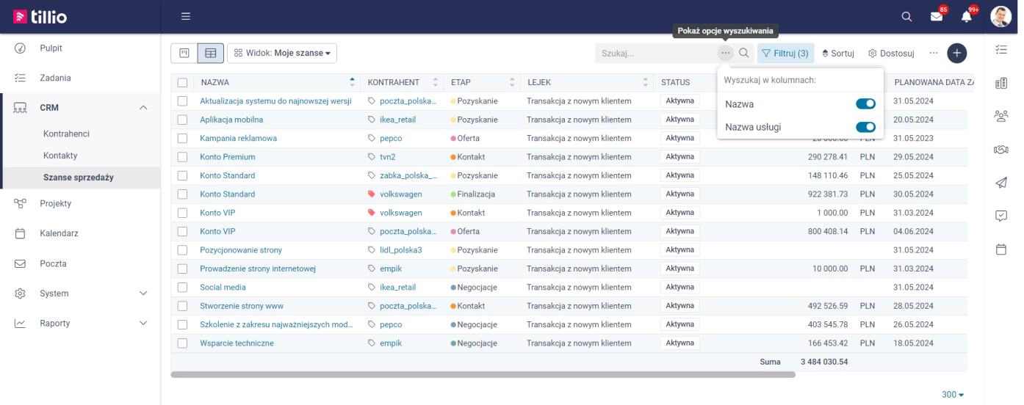Check the Kampania reklamowa row checkbox
The image size is (1024, 405).
[183, 138]
